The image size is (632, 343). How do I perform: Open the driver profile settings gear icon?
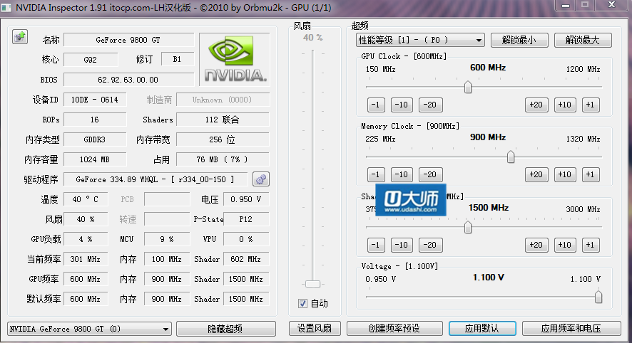click(x=261, y=179)
